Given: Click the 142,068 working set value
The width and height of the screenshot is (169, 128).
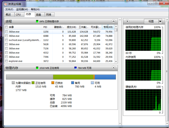Looking at the screenshot, I should (84, 36).
